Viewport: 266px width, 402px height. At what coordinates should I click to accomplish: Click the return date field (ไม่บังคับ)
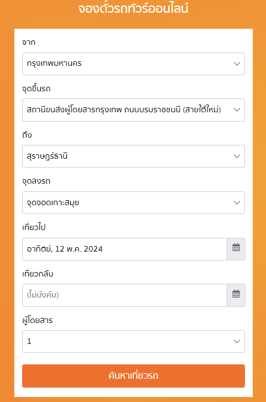(x=124, y=295)
